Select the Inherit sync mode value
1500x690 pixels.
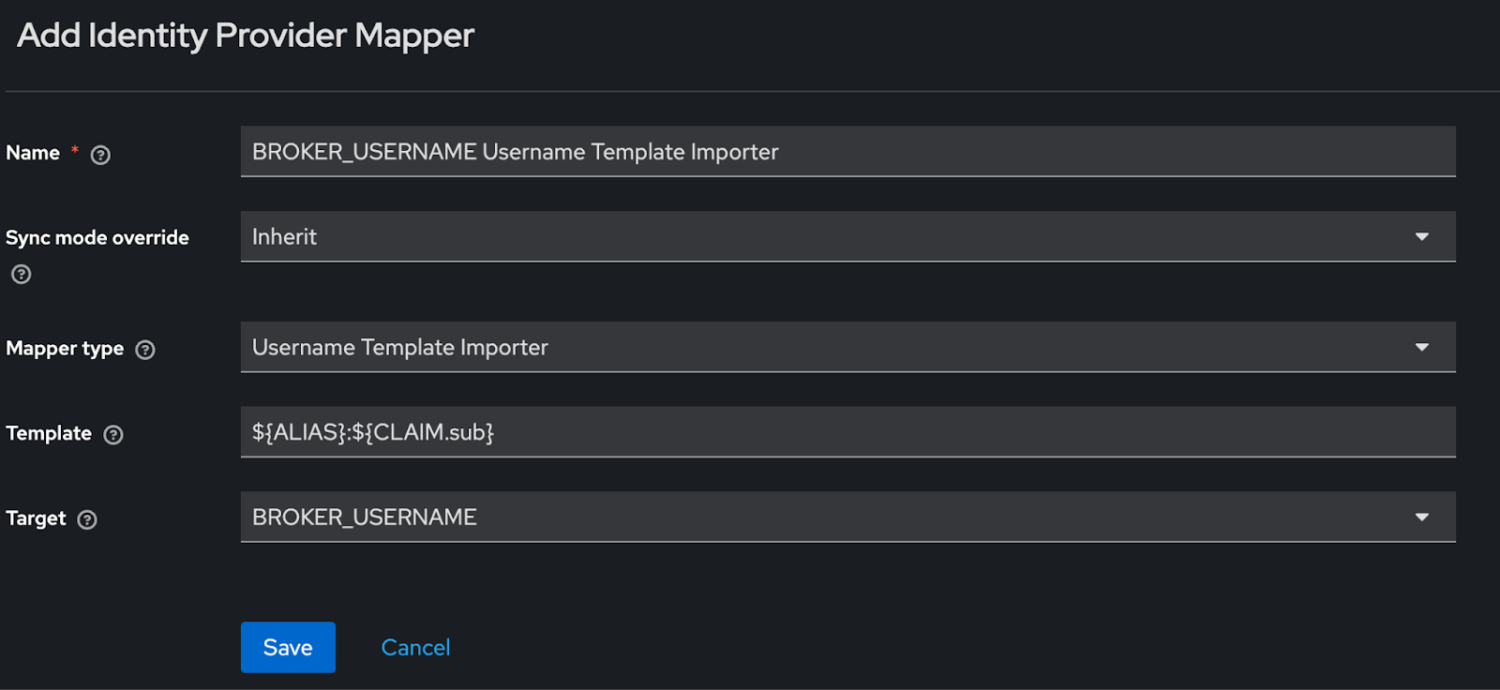(x=284, y=237)
